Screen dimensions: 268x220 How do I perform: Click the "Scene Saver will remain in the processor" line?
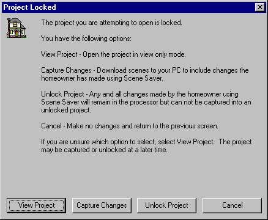[146, 102]
